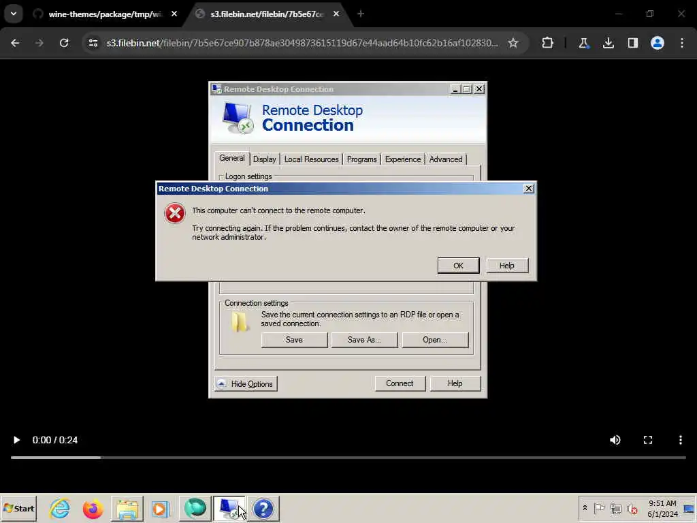Open Action Center flag icon

coord(599,508)
